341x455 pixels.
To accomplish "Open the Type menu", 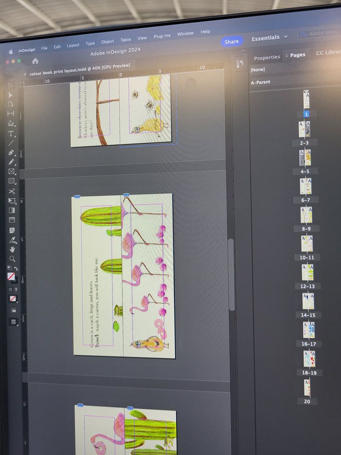I will click(90, 43).
